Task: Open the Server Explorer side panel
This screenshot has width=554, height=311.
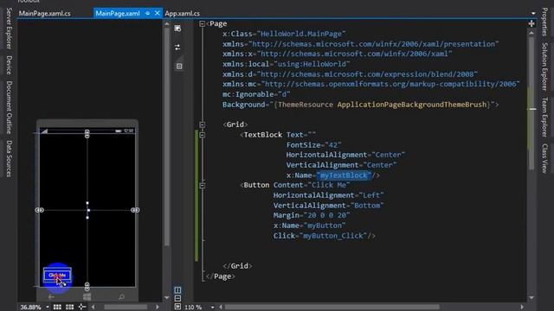Action: coord(10,29)
